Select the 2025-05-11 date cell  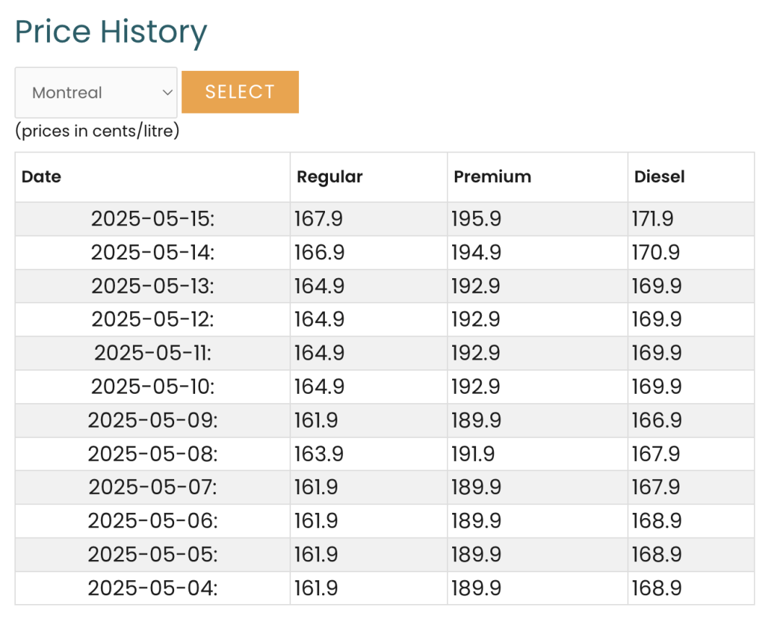click(152, 353)
